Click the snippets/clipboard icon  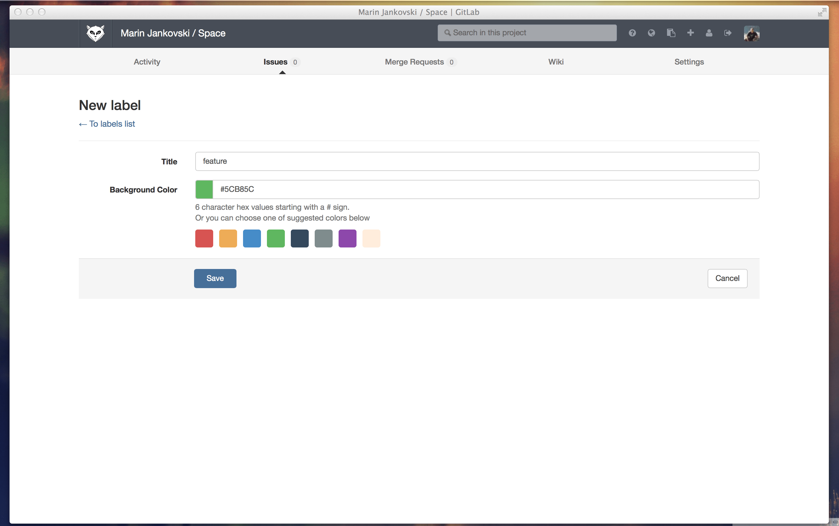click(671, 33)
